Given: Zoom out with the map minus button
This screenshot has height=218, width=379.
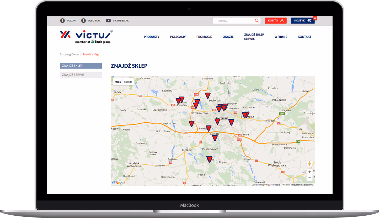Looking at the screenshot, I should tap(309, 178).
